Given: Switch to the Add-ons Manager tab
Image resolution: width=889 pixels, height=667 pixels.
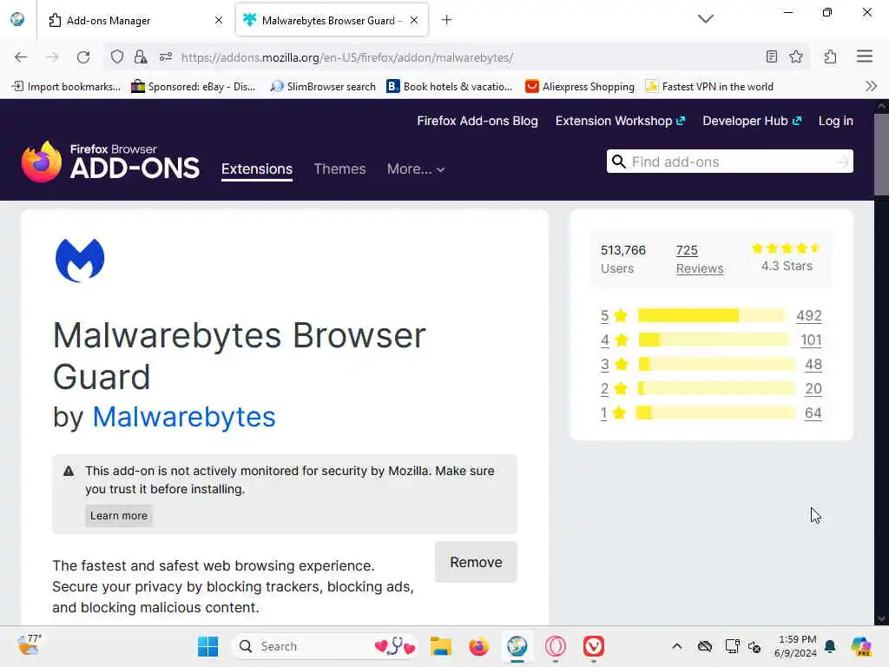Looking at the screenshot, I should coord(135,21).
